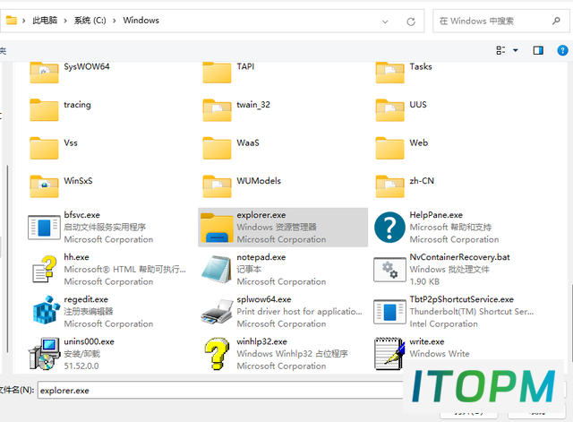
Task: Select the 'TbtP2pShortcutService.exe' file name
Action: [462, 299]
